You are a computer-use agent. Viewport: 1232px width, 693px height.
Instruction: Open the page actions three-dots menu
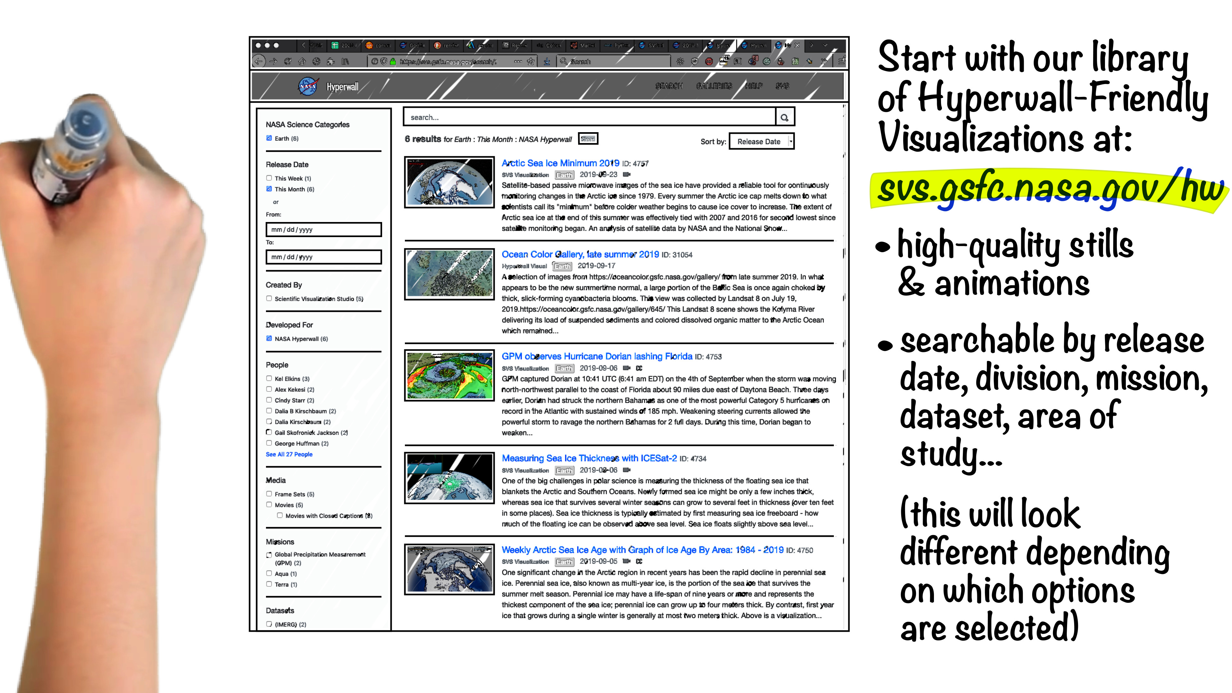point(518,61)
